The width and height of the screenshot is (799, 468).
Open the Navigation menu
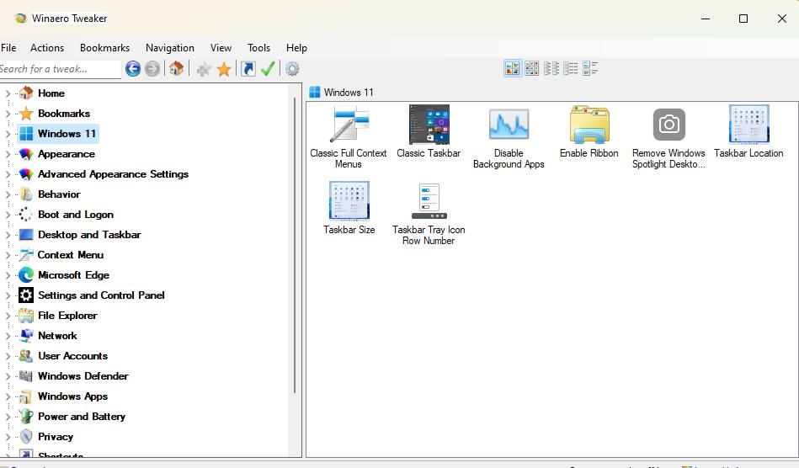170,48
